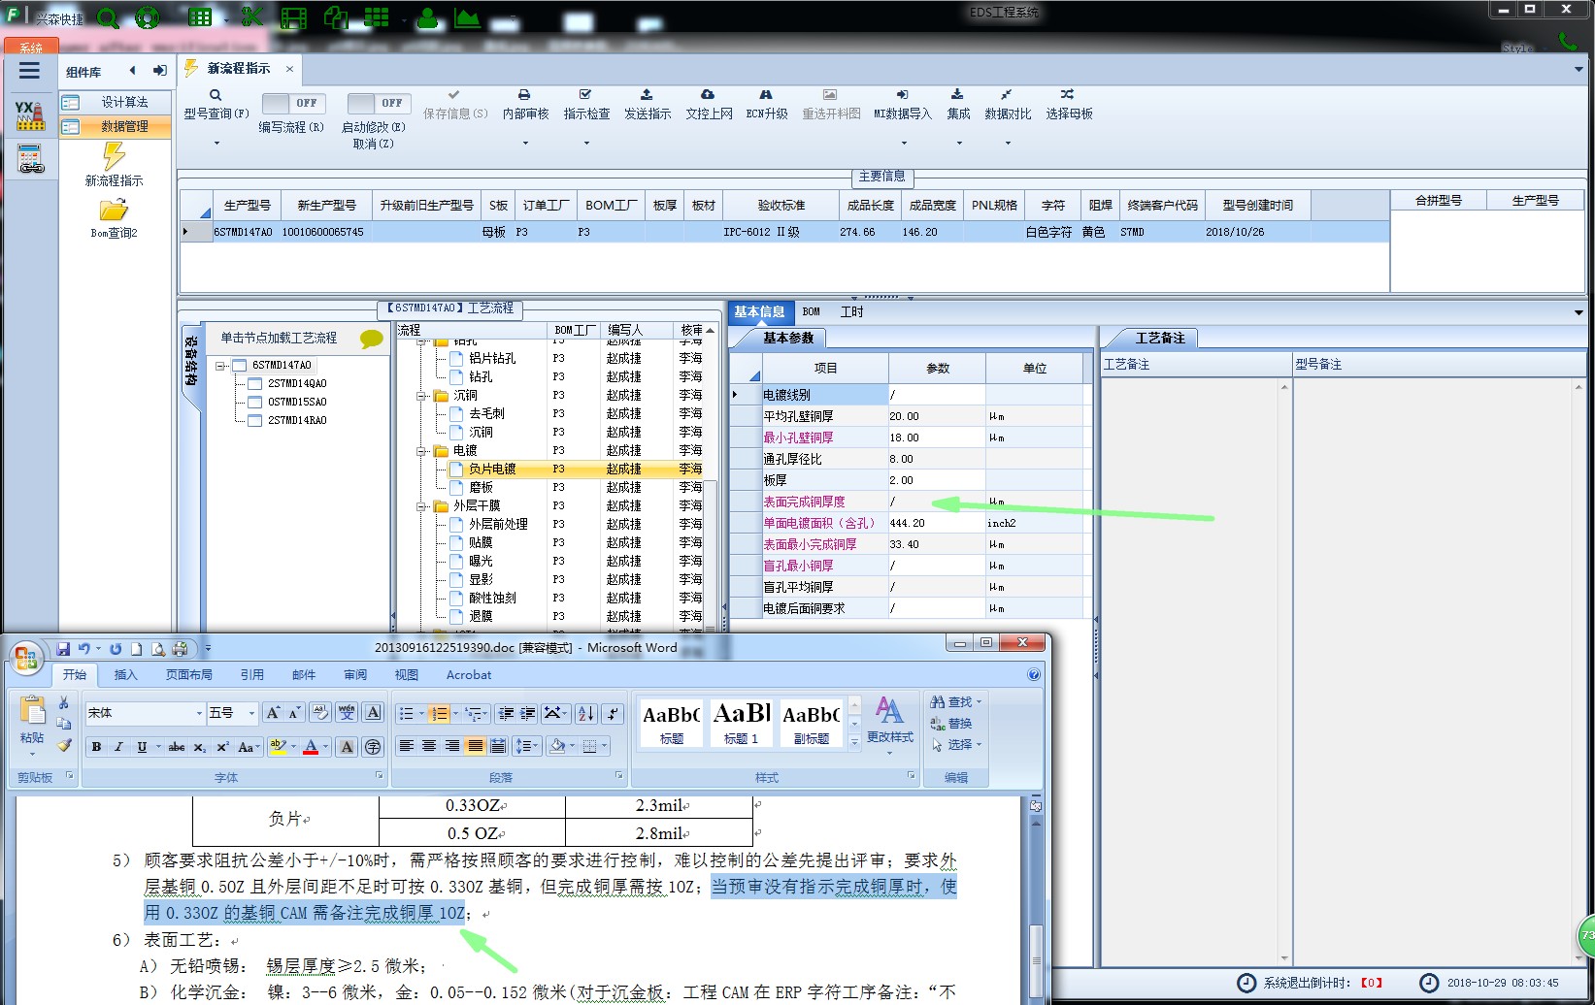The height and width of the screenshot is (1005, 1595).
Task: Check the 6S7MD147A0 tree node checkbox
Action: coord(239,366)
